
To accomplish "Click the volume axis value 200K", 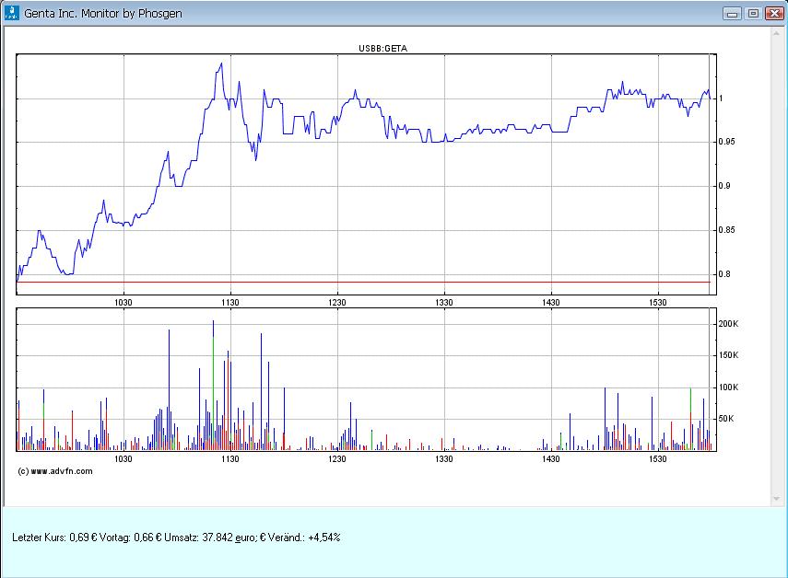I will pyautogui.click(x=728, y=324).
